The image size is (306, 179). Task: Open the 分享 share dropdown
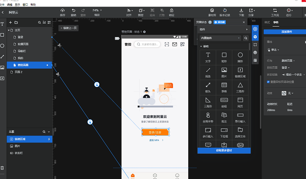pyautogui.click(x=252, y=10)
